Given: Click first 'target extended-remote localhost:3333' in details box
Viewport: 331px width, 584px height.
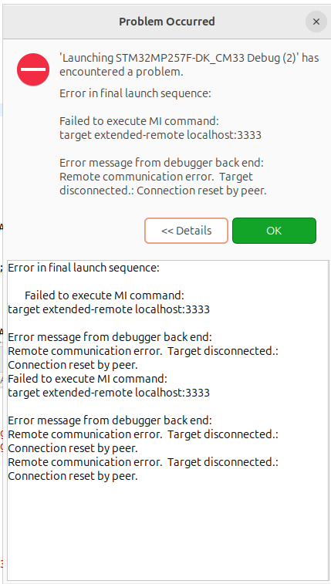Looking at the screenshot, I should [109, 309].
